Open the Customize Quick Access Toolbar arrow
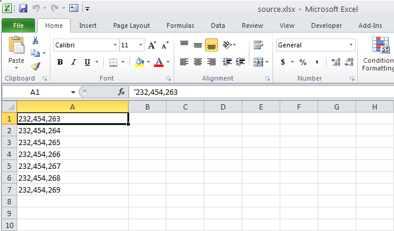The width and height of the screenshot is (394, 231). 87,9
